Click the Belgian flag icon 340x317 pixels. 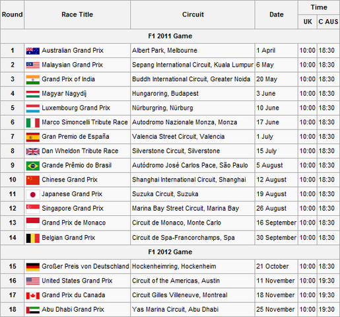coord(33,238)
